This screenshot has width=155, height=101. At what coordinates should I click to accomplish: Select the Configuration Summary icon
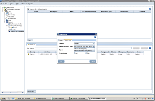tap(6, 9)
